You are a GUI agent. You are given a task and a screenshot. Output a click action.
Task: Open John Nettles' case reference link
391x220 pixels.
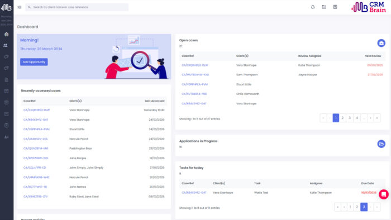35,186
